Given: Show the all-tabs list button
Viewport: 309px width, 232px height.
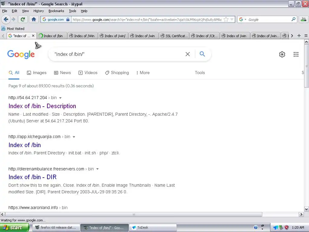Looking at the screenshot, I should pyautogui.click(x=306, y=36).
